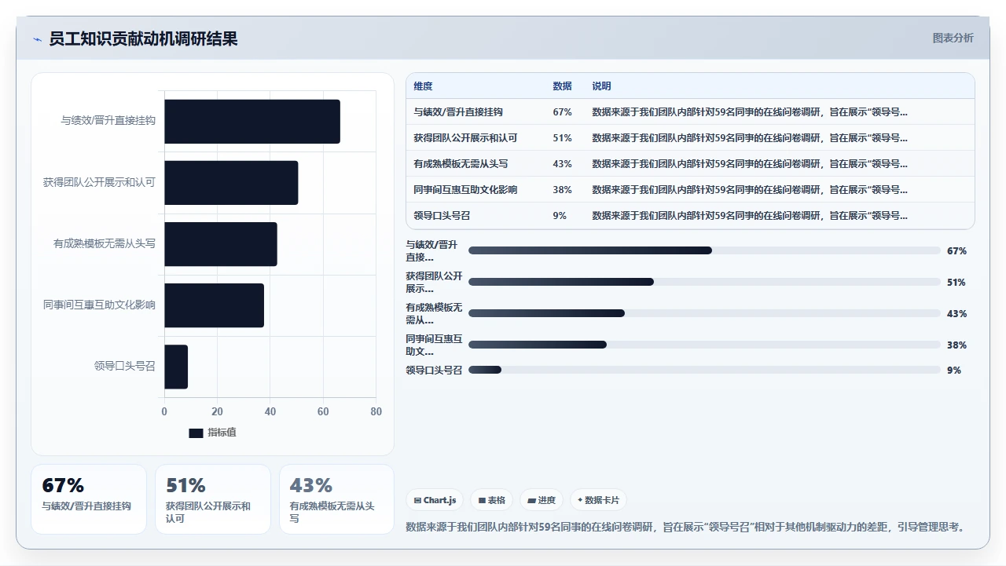Click the 员工知识贡献动机调研结果 title
Screen dimensions: 1006x566
[x=143, y=38]
